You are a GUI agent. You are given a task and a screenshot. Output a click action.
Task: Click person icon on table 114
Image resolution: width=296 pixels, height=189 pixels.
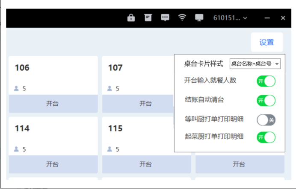[16, 149]
